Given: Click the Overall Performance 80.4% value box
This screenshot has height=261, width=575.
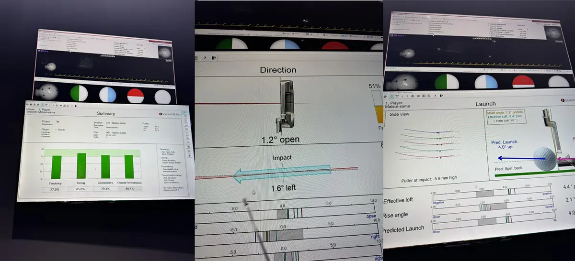Looking at the screenshot, I should pos(129,189).
